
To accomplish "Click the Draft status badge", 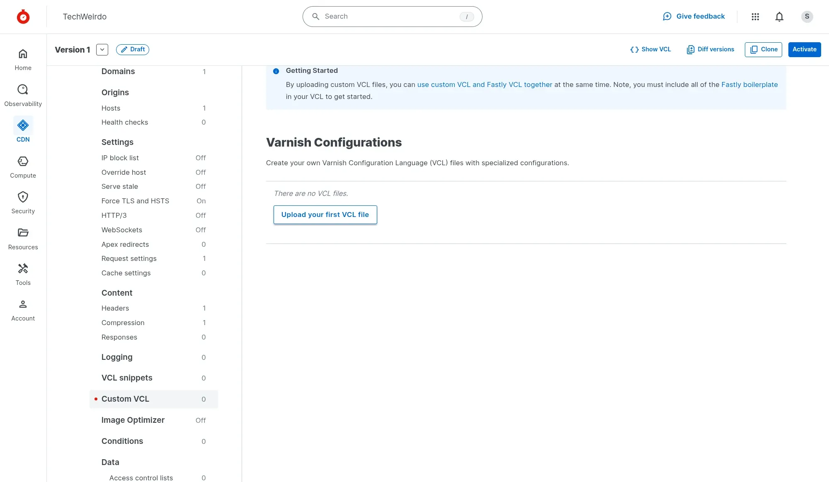I will 133,50.
